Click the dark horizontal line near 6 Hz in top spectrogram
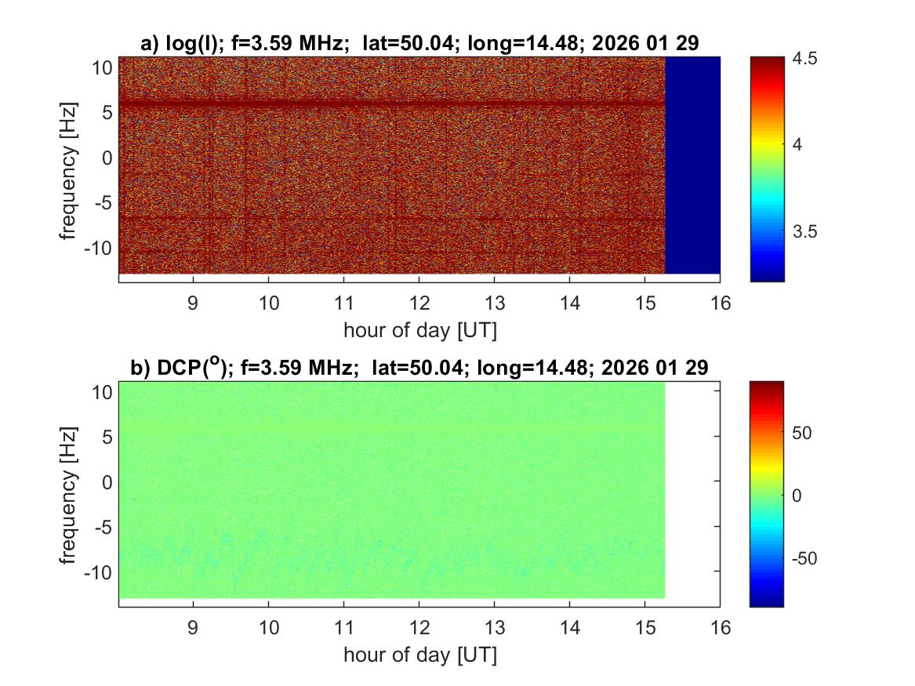Screen dimensions: 915x686 [x=392, y=103]
